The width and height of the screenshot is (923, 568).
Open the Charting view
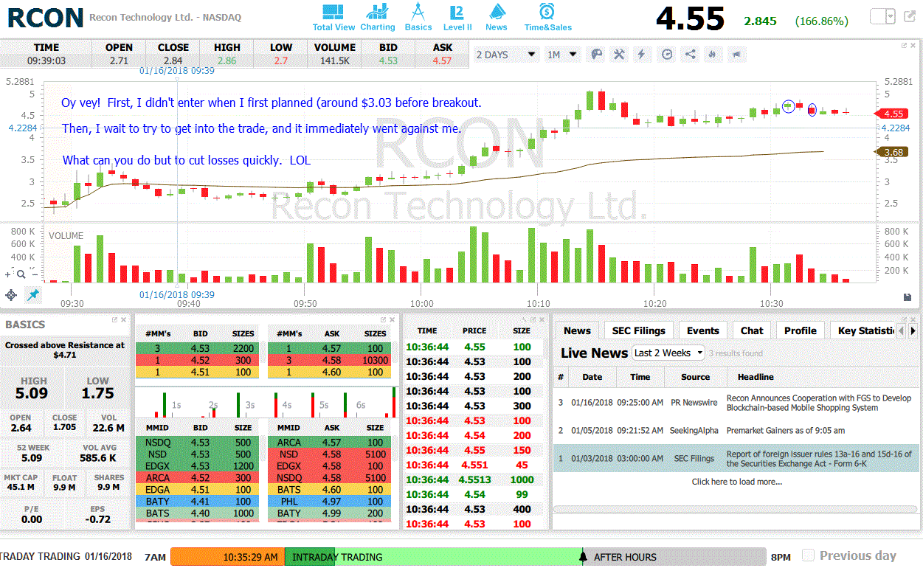coord(378,17)
